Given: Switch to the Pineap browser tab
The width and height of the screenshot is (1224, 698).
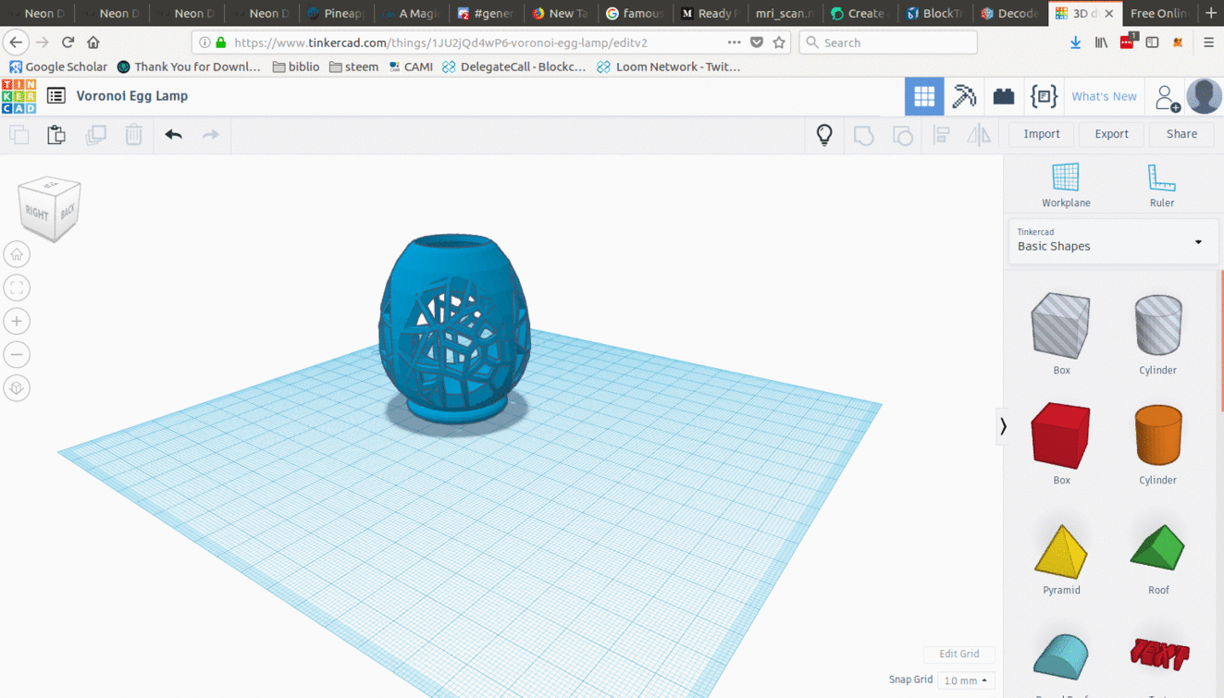Looking at the screenshot, I should [x=338, y=13].
